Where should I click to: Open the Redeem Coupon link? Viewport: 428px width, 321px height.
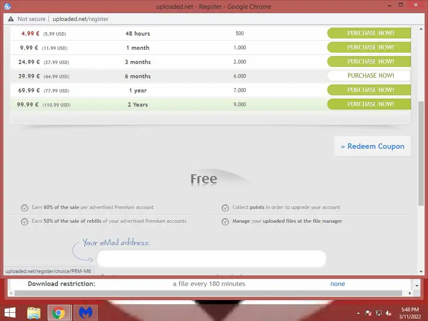point(372,146)
